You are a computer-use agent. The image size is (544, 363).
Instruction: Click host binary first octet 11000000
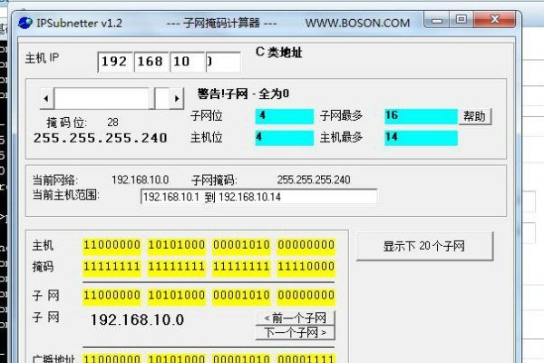click(x=112, y=246)
